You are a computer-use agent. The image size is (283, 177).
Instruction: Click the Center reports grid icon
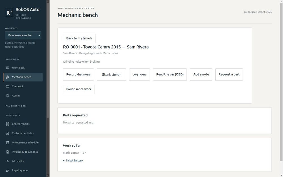[x=8, y=124]
